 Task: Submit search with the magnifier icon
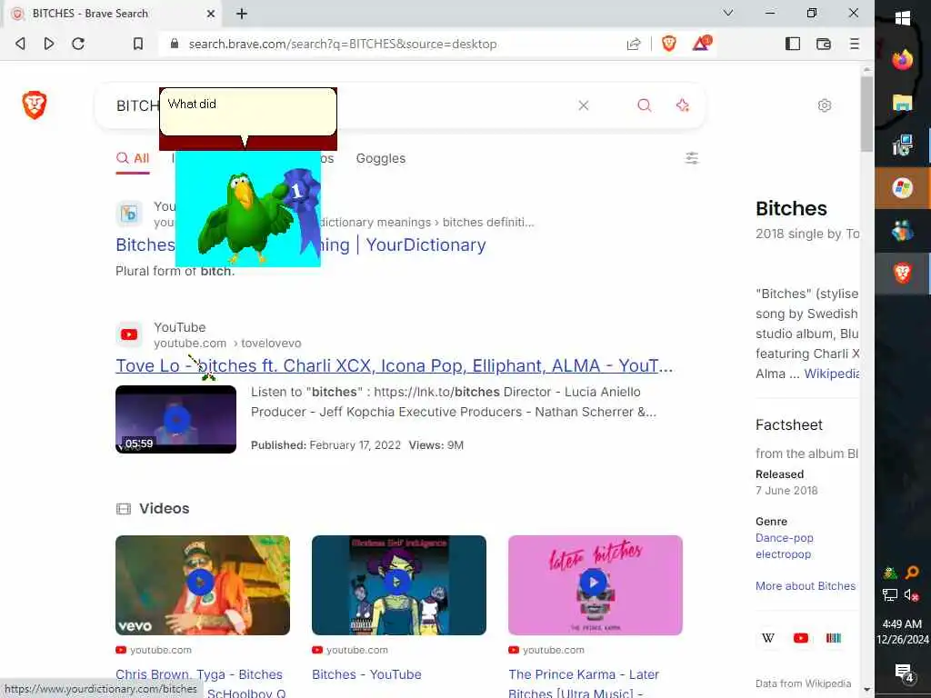(645, 105)
